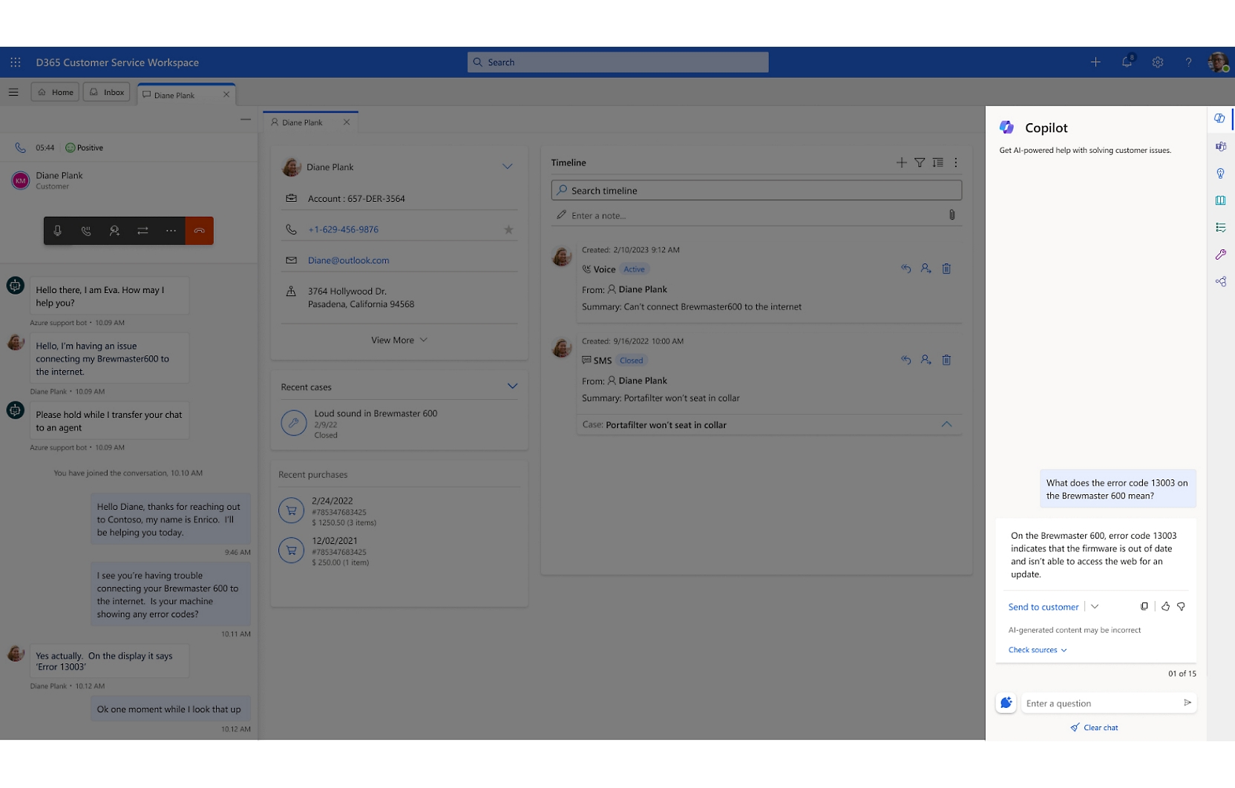Expand Check sources
Screen dimensions: 1235x788
[1038, 650]
